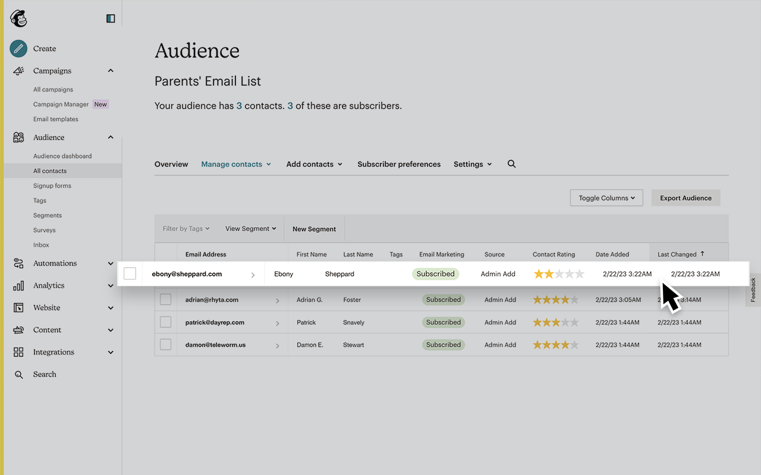Viewport: 761px width, 475px height.
Task: Adjust Ebony Sheppard's star contact rating
Action: 559,274
